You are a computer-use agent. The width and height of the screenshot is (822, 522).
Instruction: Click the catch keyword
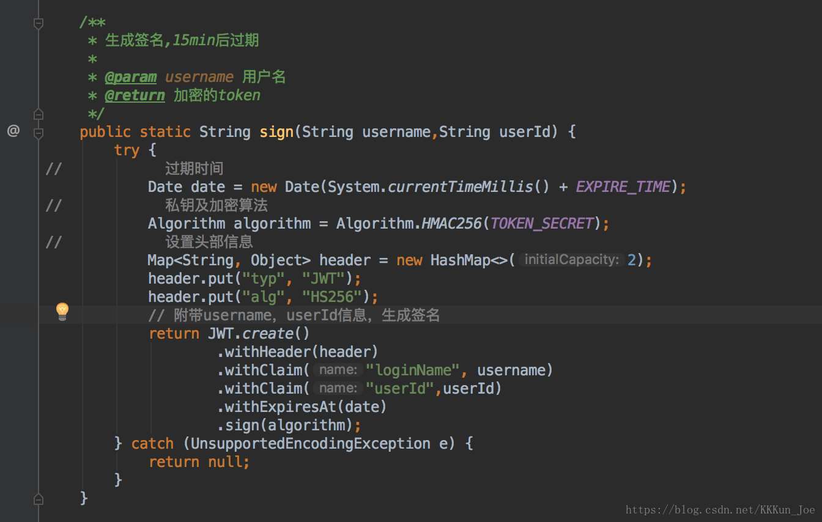point(152,443)
